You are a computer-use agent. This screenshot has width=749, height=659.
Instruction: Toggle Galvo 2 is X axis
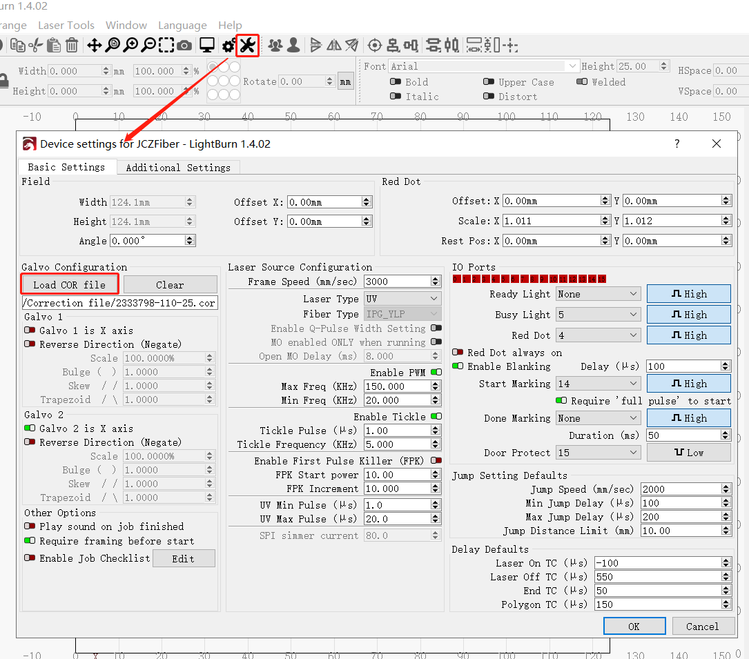[30, 428]
